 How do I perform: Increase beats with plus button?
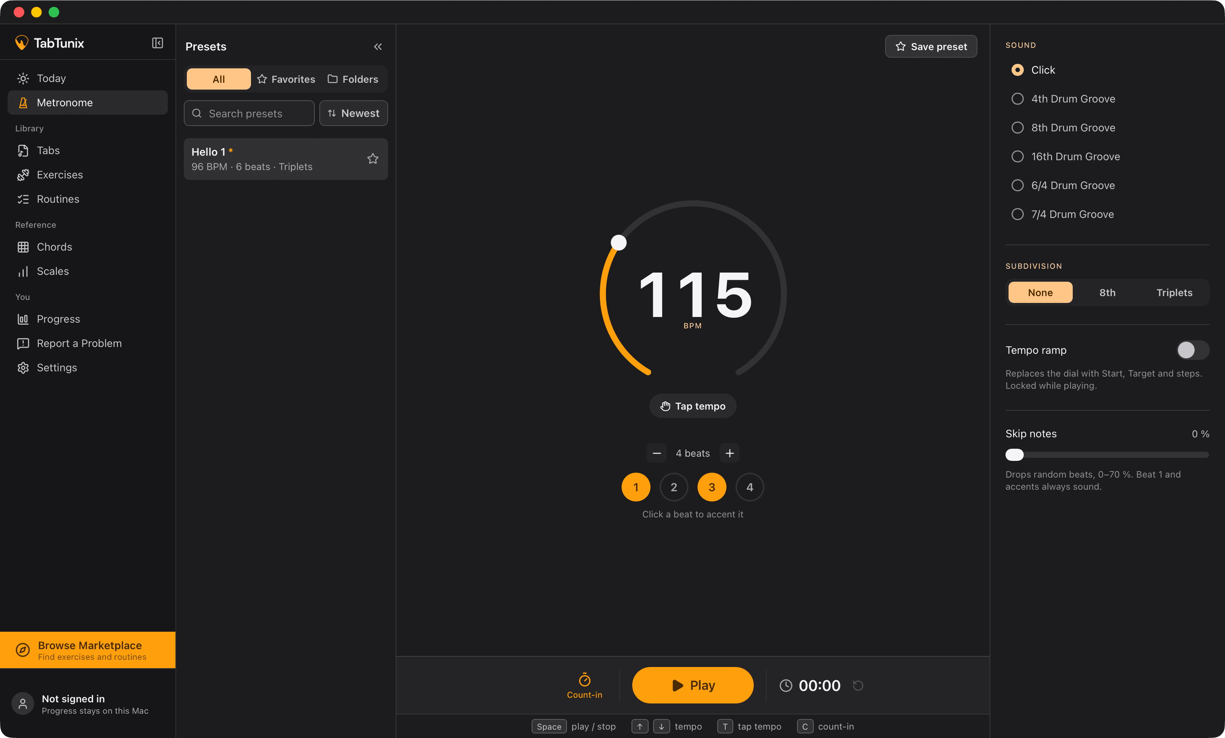tap(729, 453)
